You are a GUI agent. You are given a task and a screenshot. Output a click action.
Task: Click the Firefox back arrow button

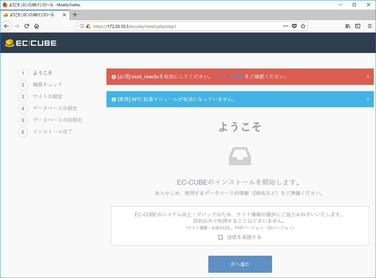[x=6, y=26]
